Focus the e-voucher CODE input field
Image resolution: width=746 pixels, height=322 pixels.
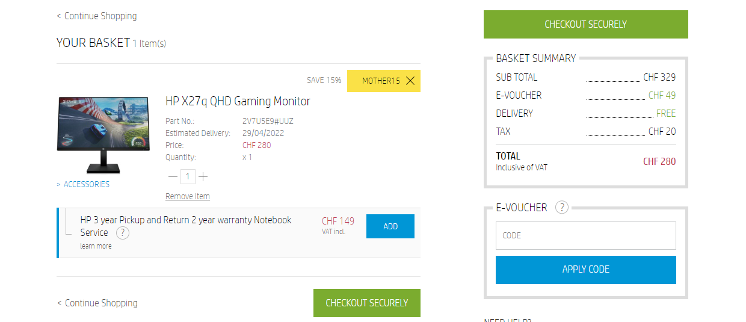585,235
